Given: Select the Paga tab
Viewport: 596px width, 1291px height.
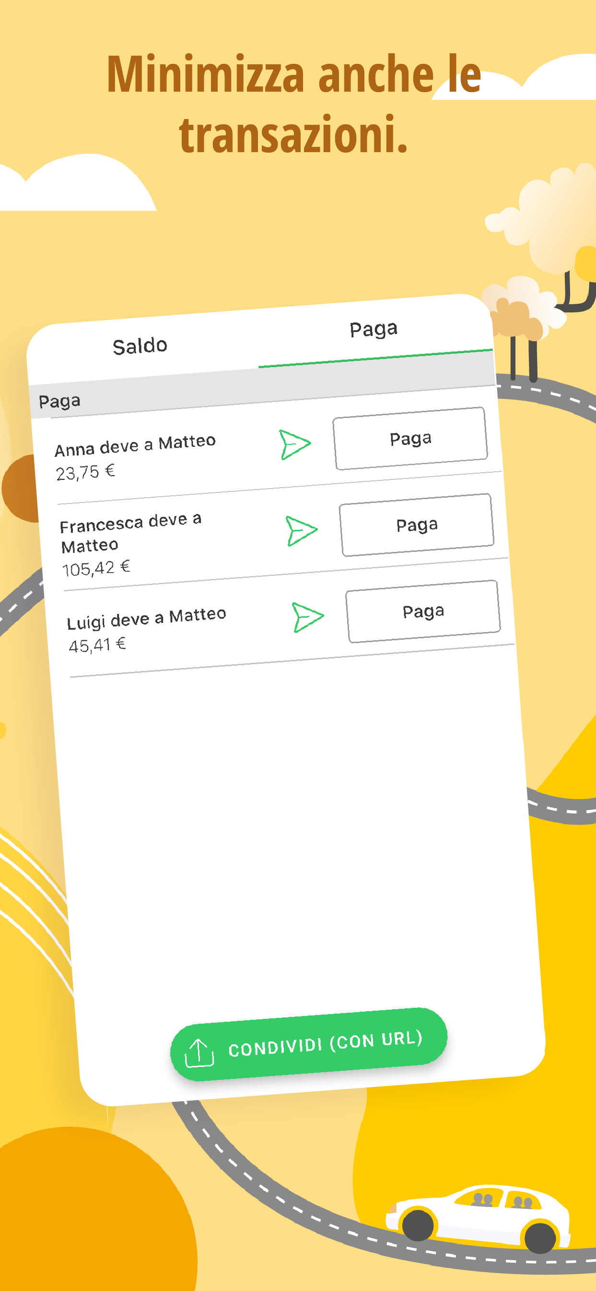Looking at the screenshot, I should click(374, 329).
